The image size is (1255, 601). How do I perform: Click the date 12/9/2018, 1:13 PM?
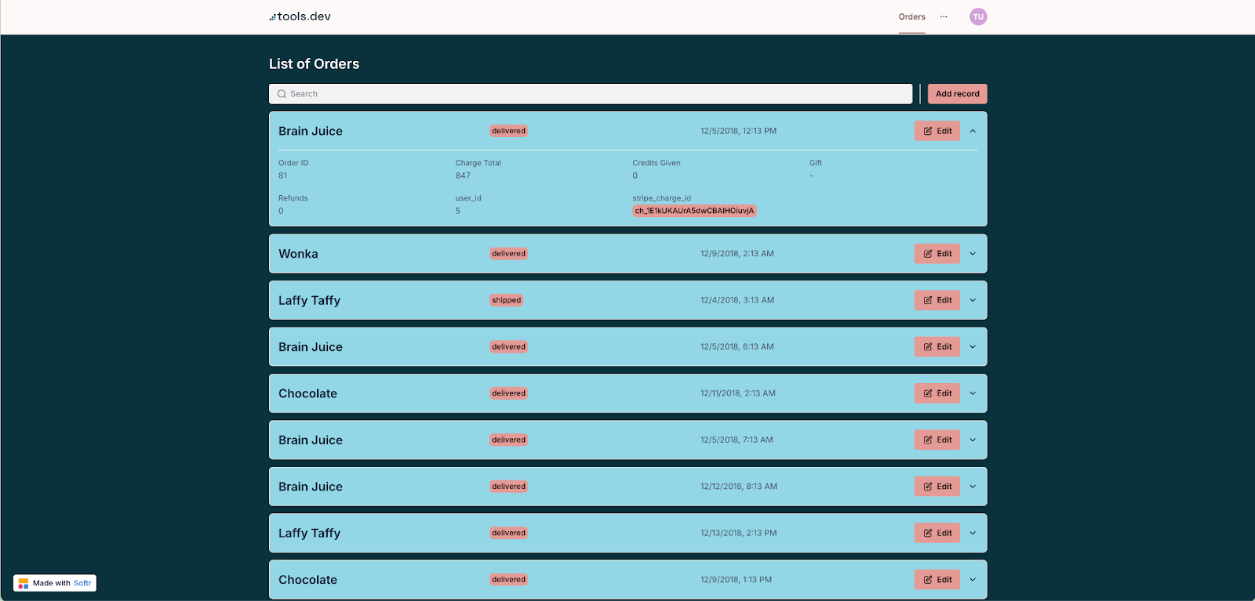(736, 580)
